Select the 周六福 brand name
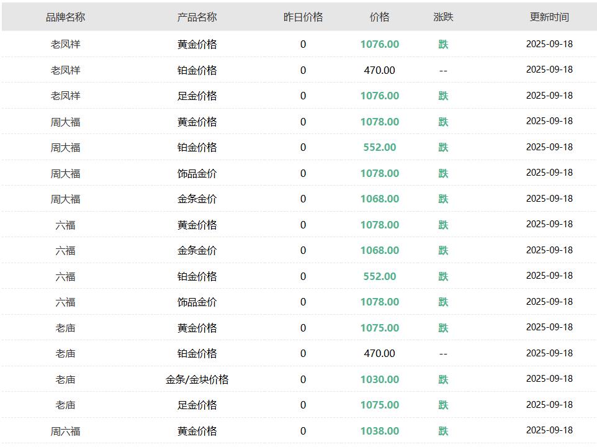The image size is (597, 447). pos(65,431)
